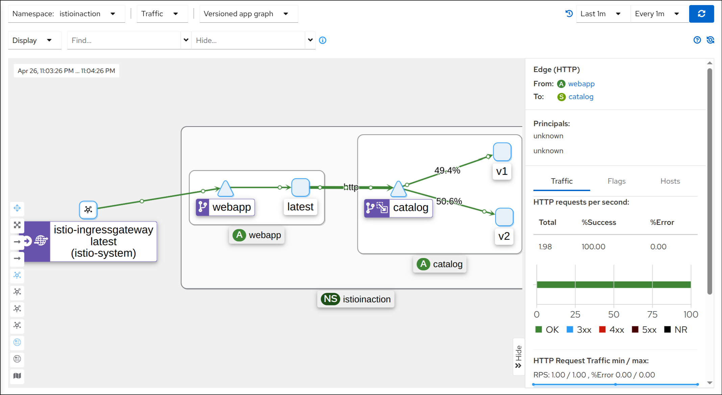Click the graph timestamp range label
This screenshot has width=722, height=395.
click(67, 71)
